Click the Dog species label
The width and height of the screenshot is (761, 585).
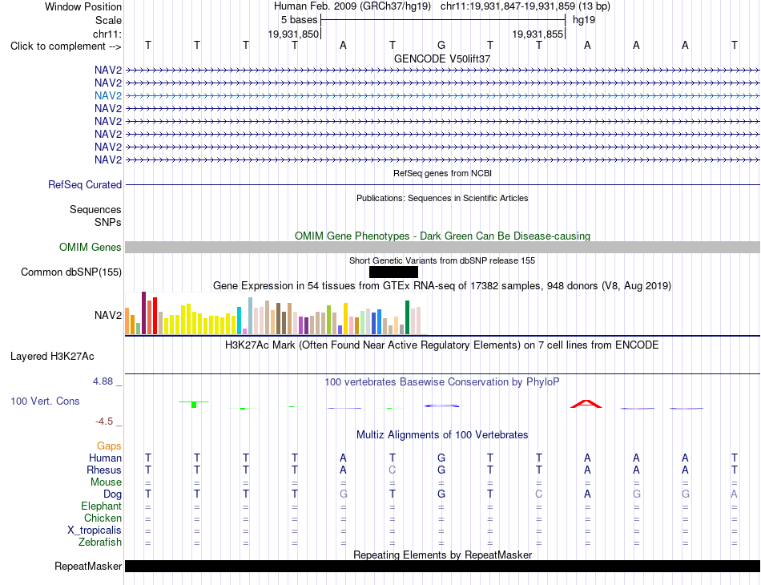pyautogui.click(x=112, y=494)
